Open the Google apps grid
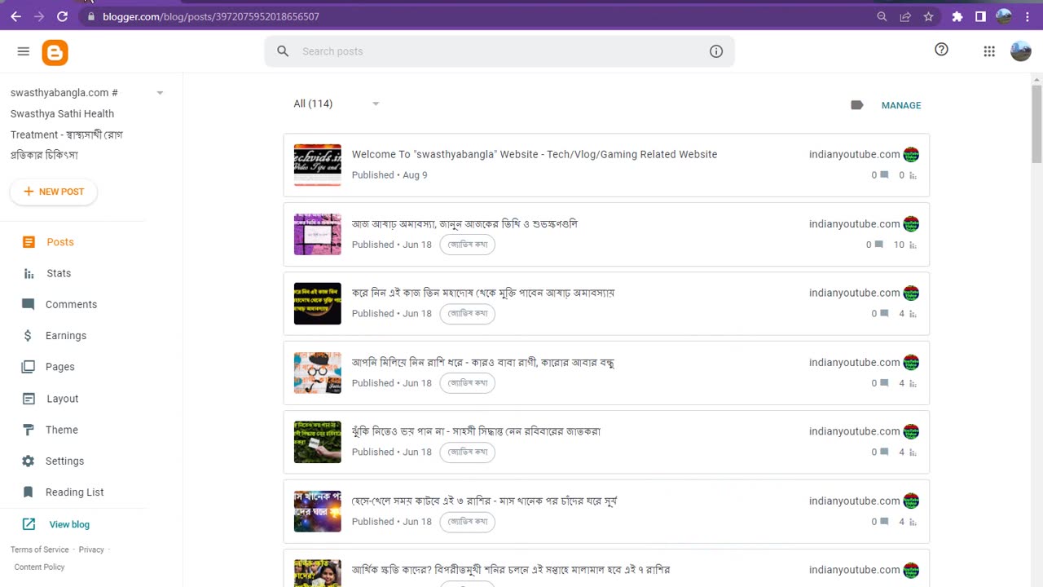This screenshot has width=1043, height=587. coord(989,51)
